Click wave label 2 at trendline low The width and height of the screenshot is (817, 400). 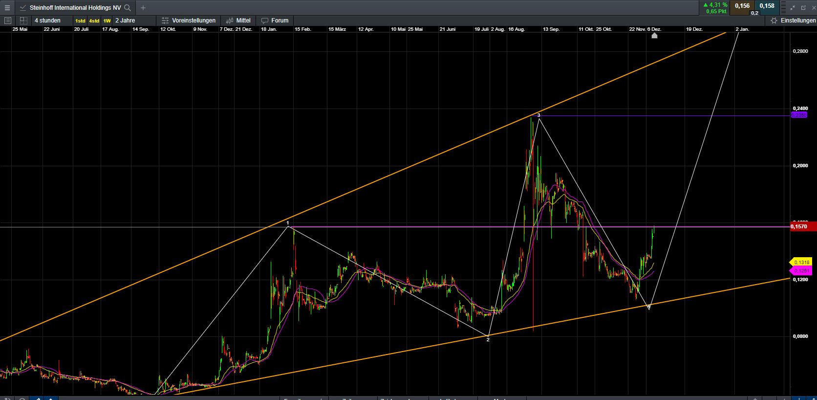[x=488, y=339]
